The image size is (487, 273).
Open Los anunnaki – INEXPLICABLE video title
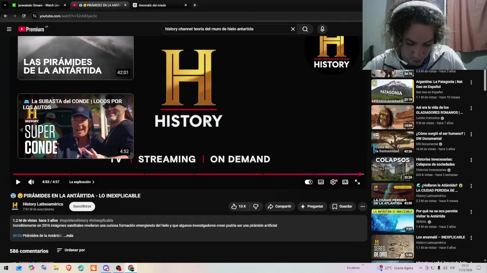440,237
